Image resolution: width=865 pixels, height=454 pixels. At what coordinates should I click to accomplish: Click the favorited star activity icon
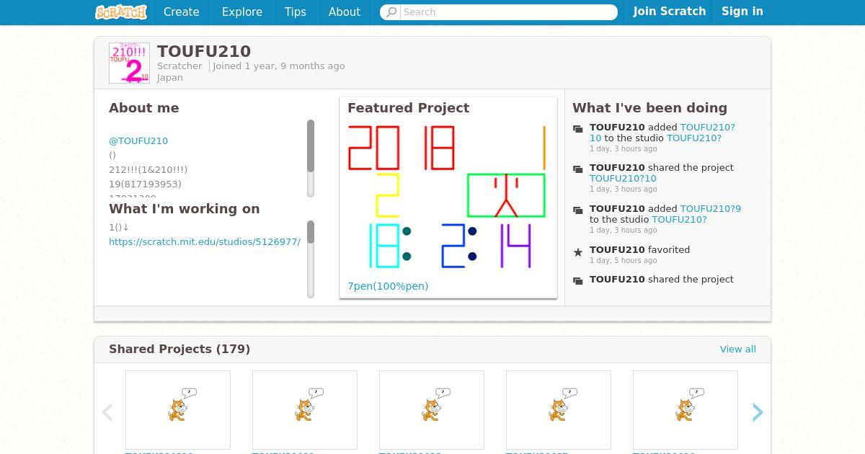tap(578, 252)
